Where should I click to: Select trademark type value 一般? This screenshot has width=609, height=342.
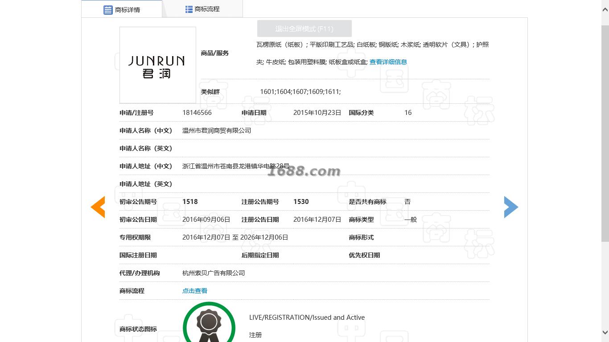411,220
